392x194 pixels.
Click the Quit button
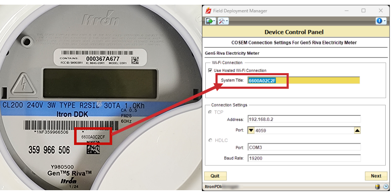point(215,176)
